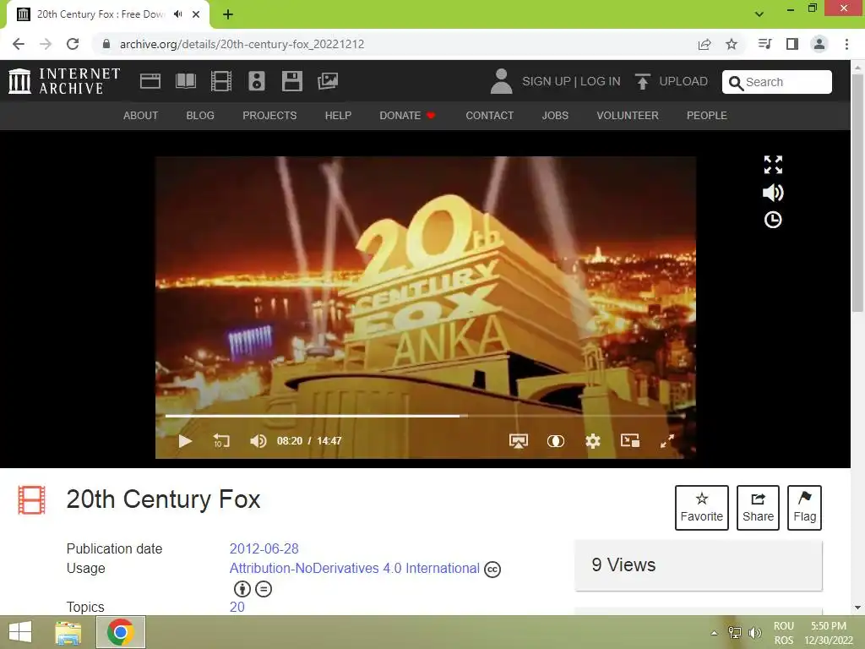Open a new browser tab

[228, 14]
